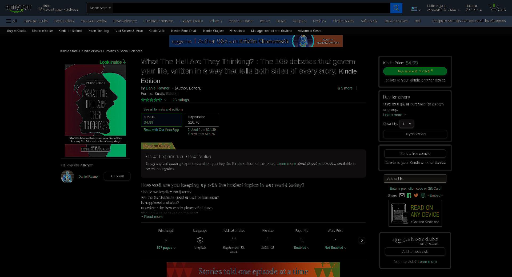This screenshot has width=512, height=277.
Task: Expand Word Wise Not Enabled detail
Action: (335, 248)
